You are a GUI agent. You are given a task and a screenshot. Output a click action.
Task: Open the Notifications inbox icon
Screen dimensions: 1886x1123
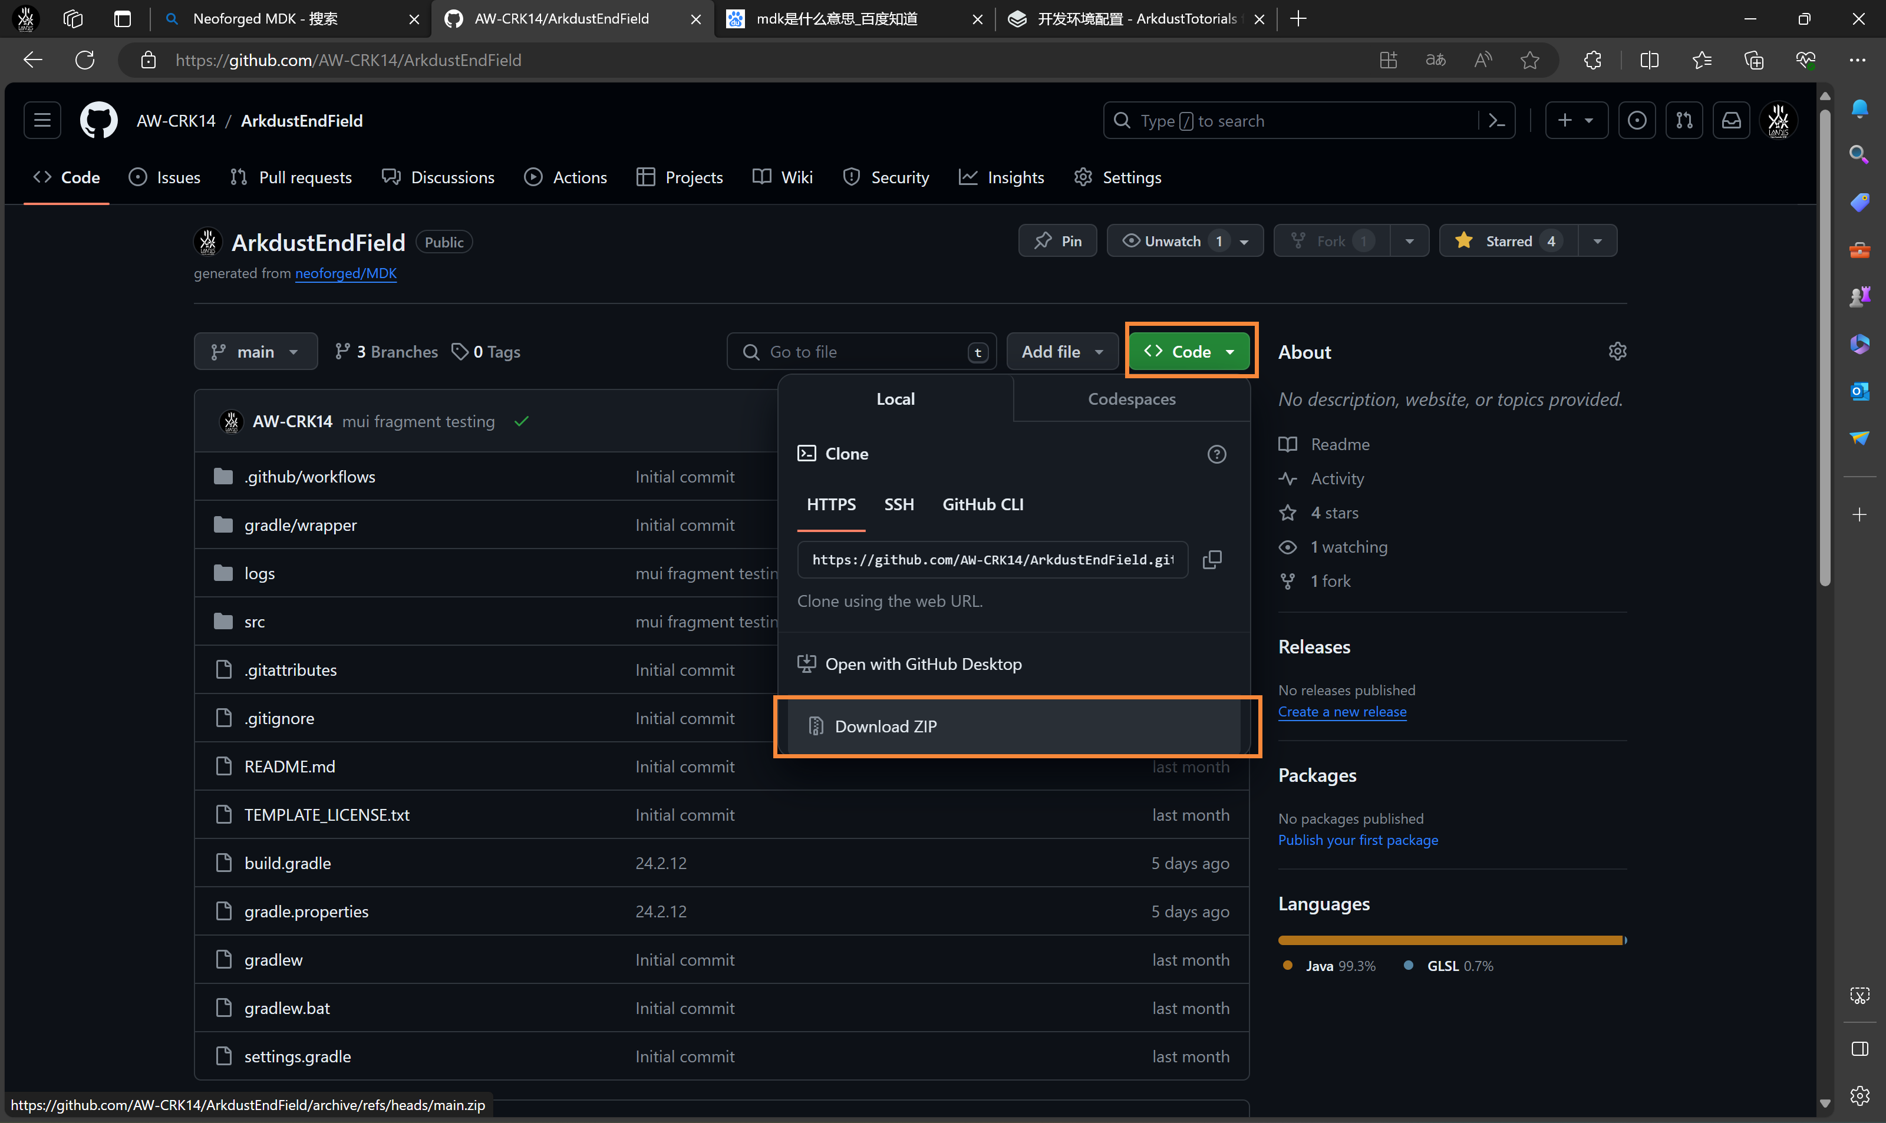pyautogui.click(x=1732, y=120)
